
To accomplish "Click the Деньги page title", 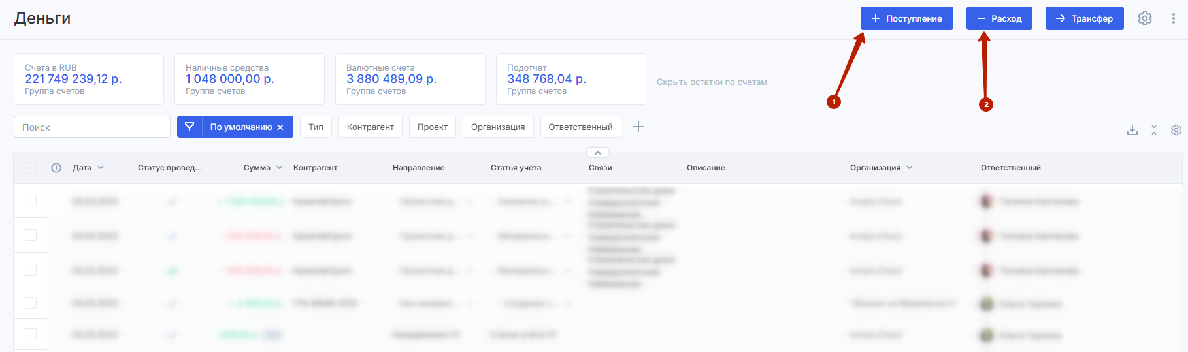I will [x=42, y=18].
